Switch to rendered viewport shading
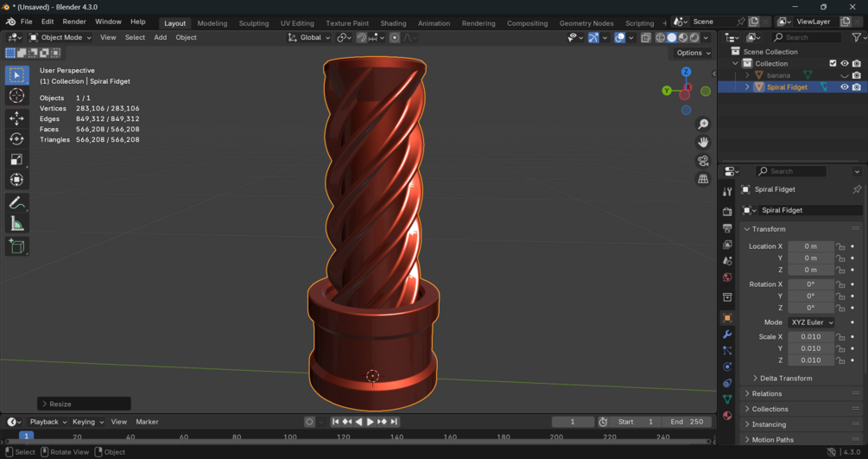868x459 pixels. (694, 38)
